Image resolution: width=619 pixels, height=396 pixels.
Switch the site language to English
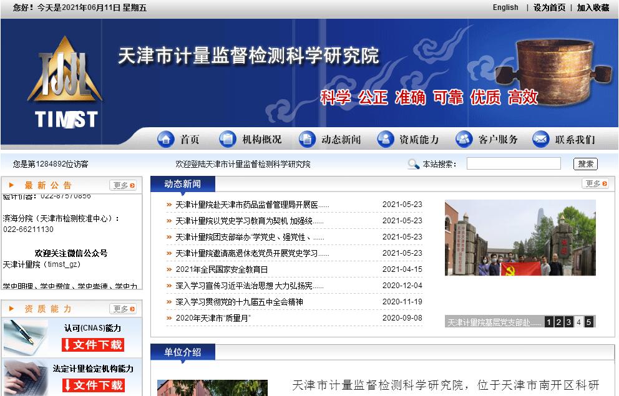point(505,7)
